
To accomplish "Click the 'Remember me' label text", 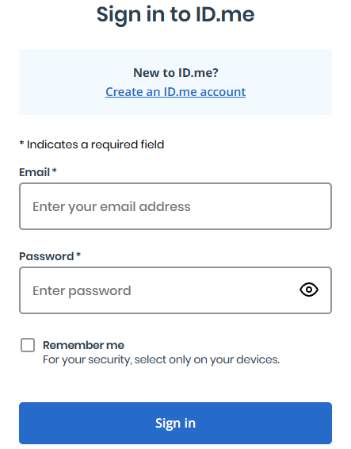I will coord(83,345).
